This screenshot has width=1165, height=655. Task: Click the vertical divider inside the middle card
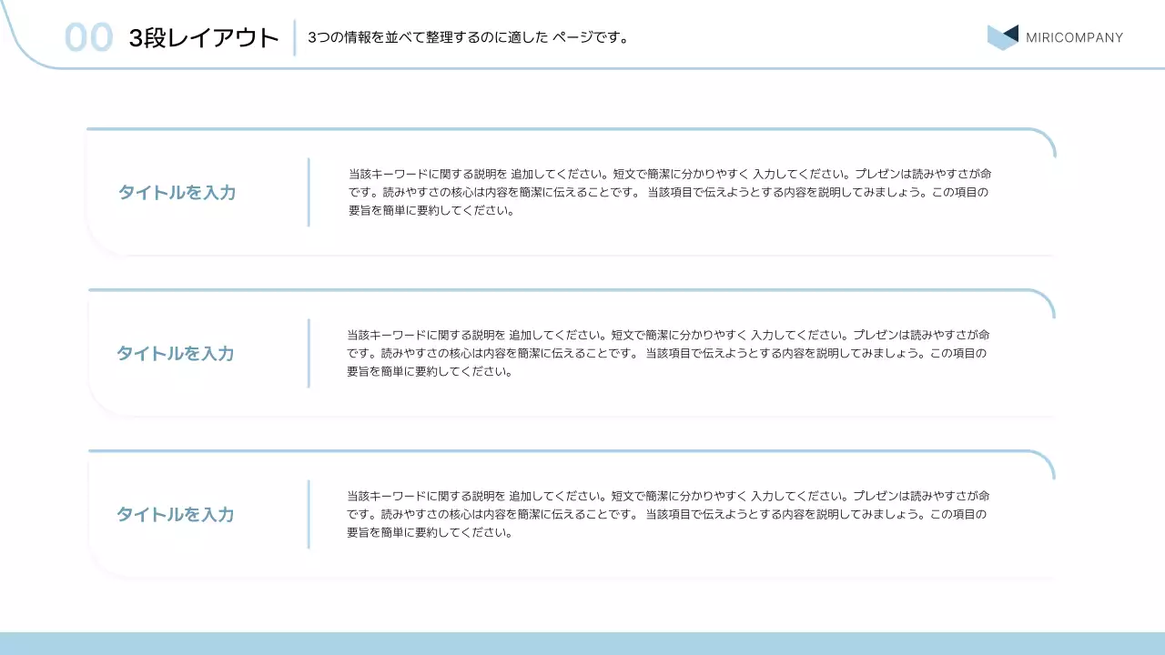pos(310,353)
